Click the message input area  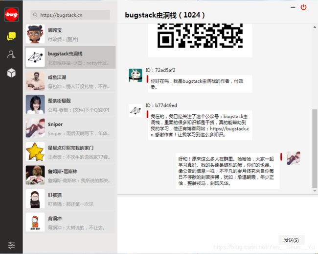(217, 215)
